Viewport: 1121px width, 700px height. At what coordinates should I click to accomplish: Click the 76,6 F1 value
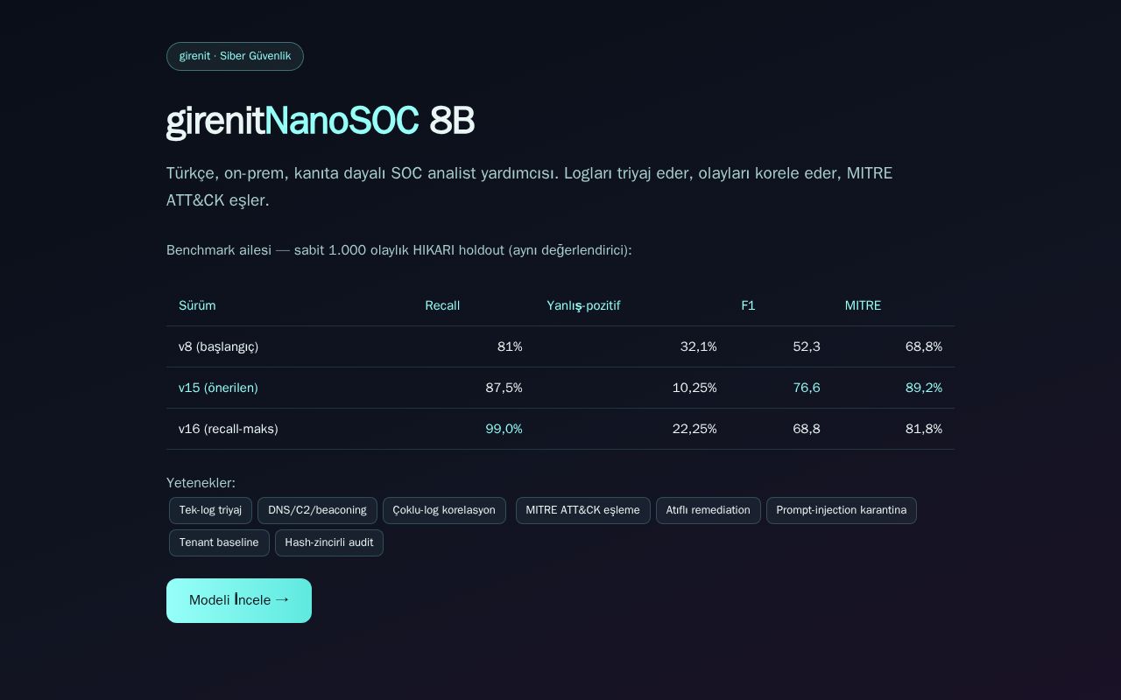807,388
